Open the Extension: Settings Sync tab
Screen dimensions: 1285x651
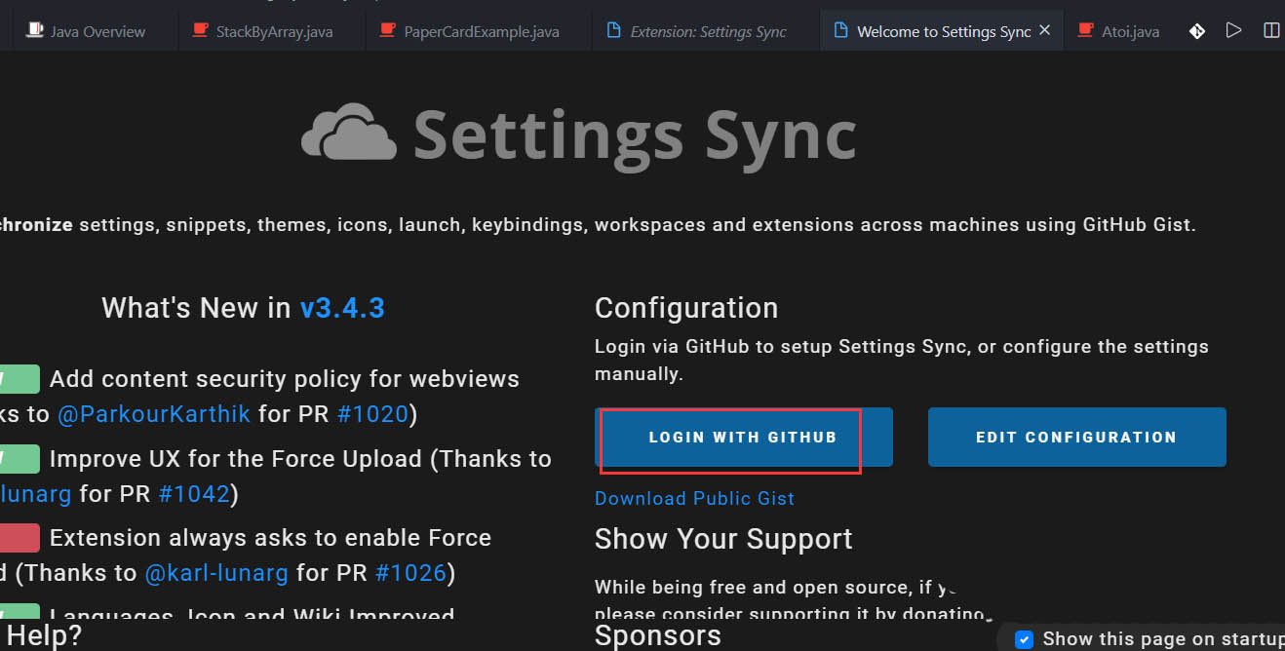point(708,32)
